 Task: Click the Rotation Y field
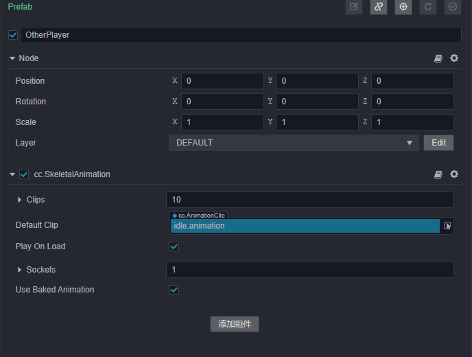point(317,101)
